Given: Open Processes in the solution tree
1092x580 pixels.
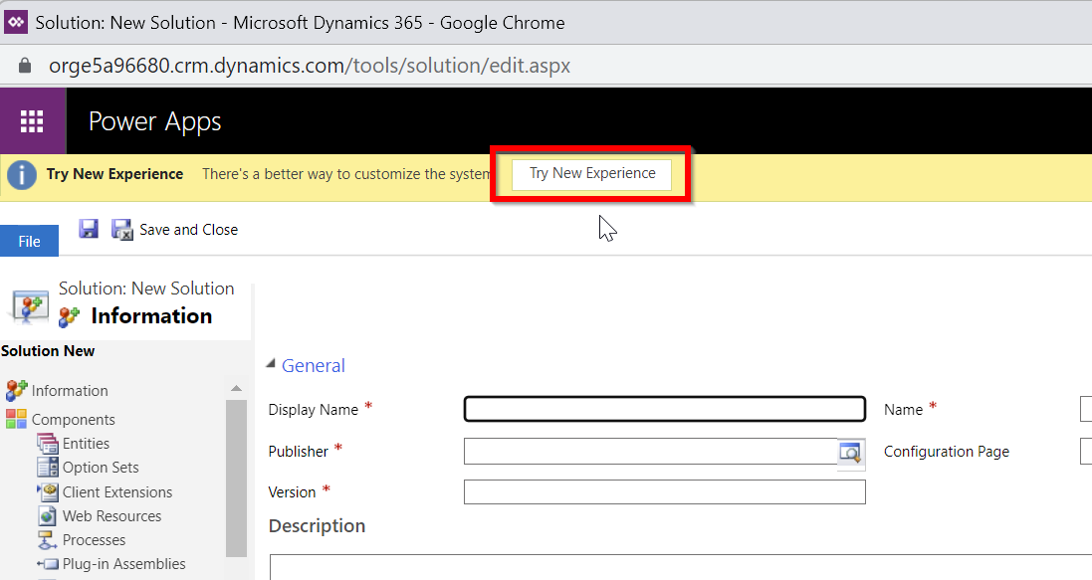Looking at the screenshot, I should point(94,539).
